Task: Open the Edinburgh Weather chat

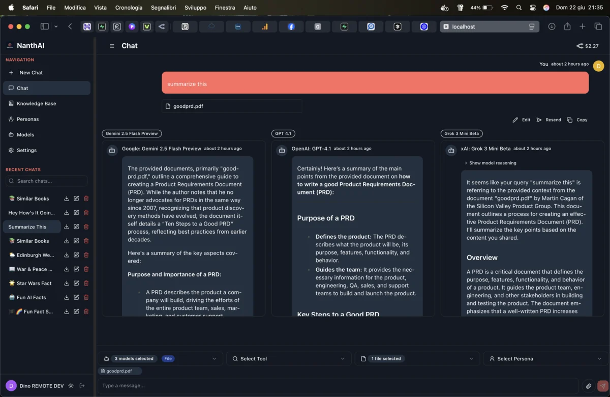Action: point(32,255)
